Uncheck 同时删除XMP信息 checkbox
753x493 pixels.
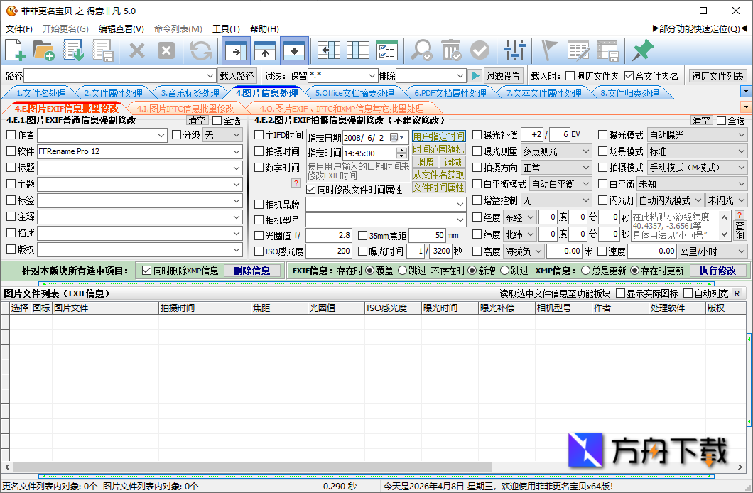(x=147, y=271)
